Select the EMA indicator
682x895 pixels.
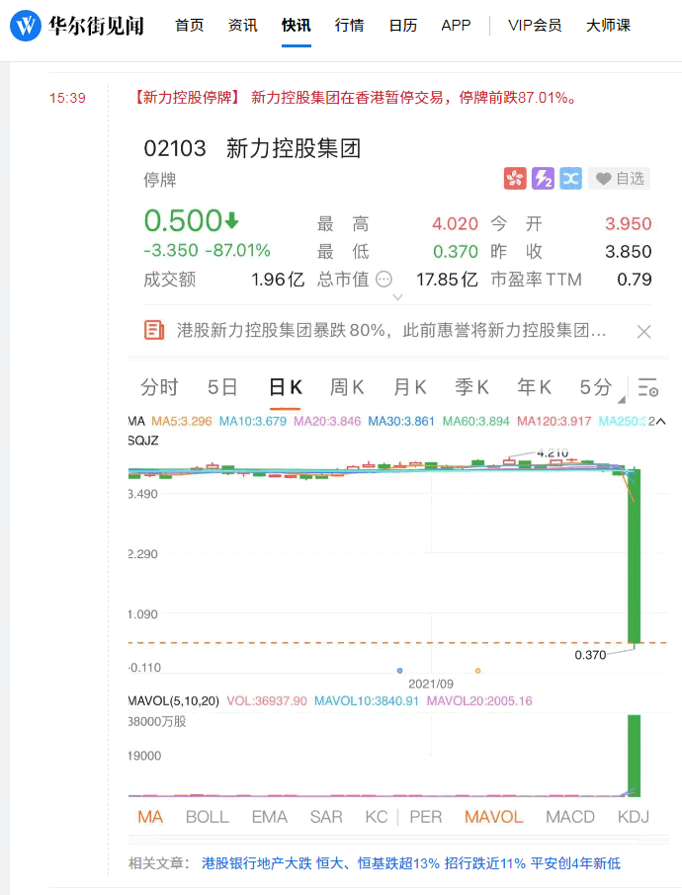[x=270, y=817]
